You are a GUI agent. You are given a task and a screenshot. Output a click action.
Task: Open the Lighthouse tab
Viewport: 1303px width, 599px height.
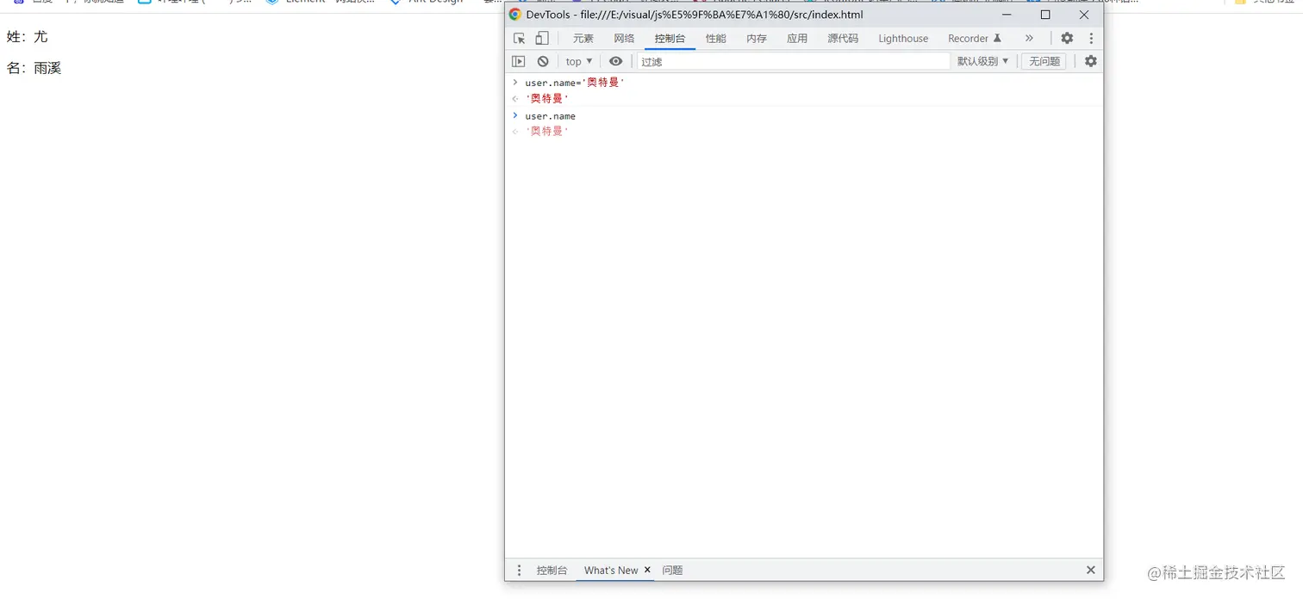click(903, 38)
